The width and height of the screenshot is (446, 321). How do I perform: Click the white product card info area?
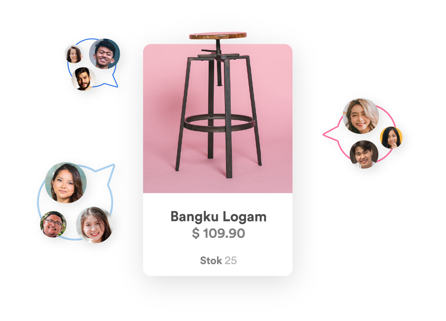(x=218, y=235)
